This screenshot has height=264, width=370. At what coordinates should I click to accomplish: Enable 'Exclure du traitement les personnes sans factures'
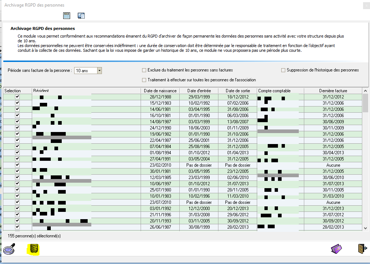(x=144, y=70)
